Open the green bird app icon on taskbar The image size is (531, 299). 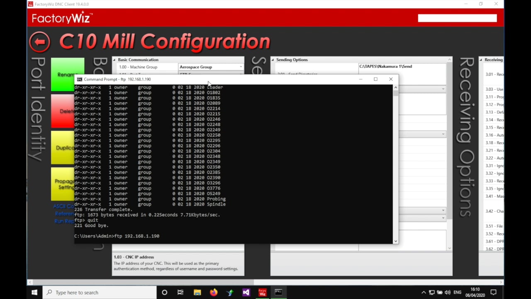[229, 292]
